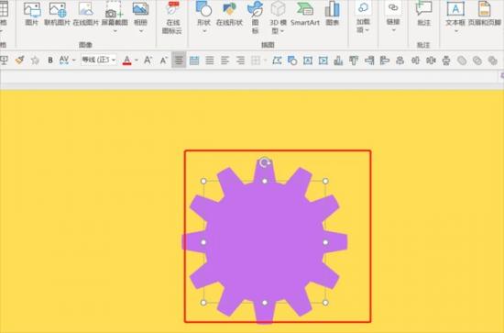Viewport: 504px width, 333px height.
Task: Open Header and Footer (页眉和页脚)
Action: [x=485, y=14]
